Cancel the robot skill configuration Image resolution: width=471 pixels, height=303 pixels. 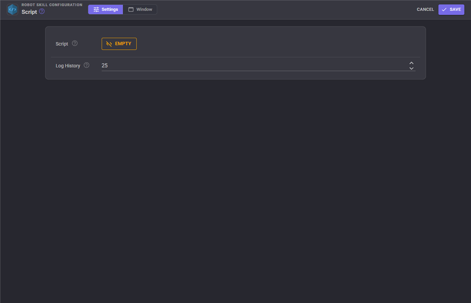click(x=425, y=9)
